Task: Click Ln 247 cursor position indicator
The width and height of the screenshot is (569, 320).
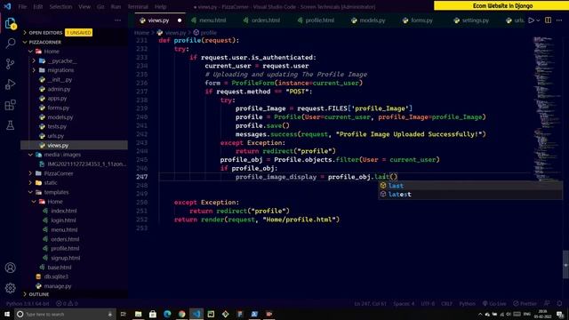Action: 370,303
